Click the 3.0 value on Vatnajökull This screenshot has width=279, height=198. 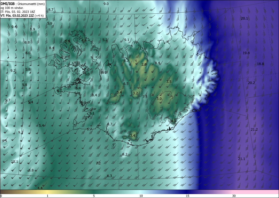pos(159,99)
